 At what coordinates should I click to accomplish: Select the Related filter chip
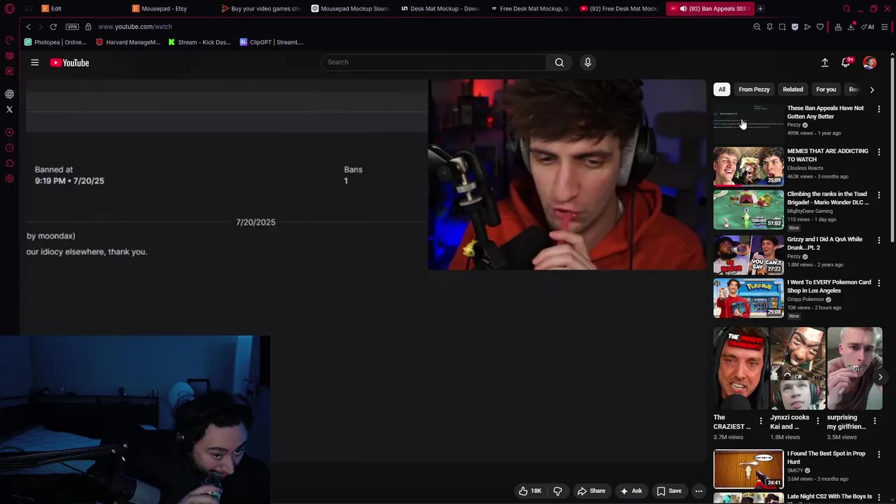792,90
